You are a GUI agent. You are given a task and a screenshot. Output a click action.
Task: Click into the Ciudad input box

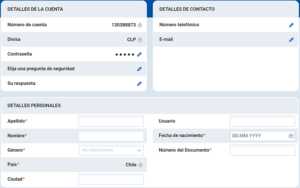pyautogui.click(x=111, y=179)
